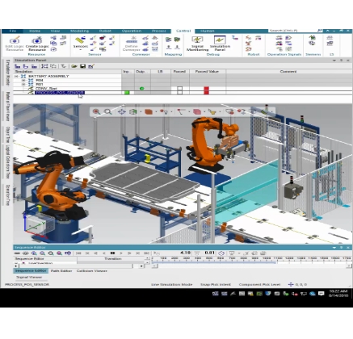Toggle the Forced checkbox for CONV_Start

(179, 88)
